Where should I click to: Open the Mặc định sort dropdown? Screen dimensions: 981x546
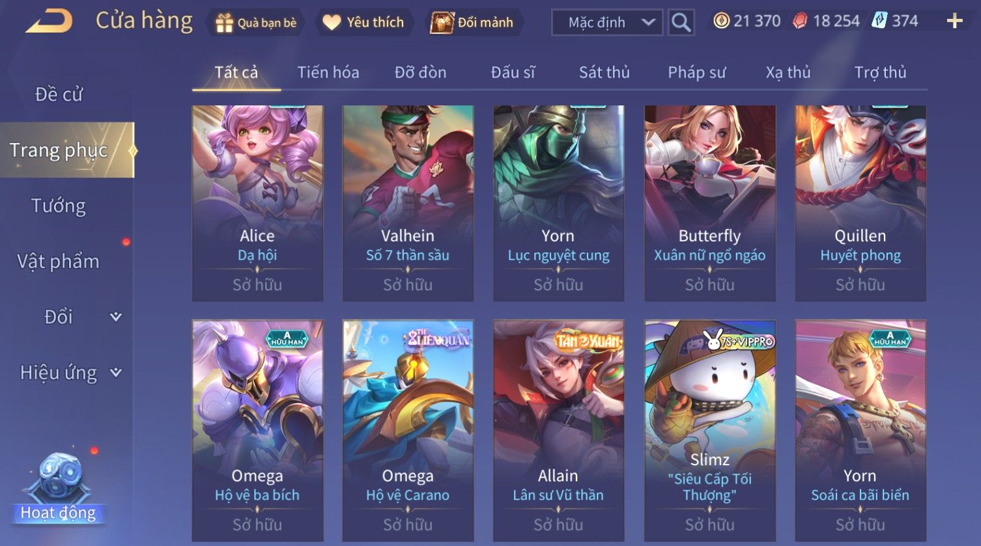click(607, 23)
